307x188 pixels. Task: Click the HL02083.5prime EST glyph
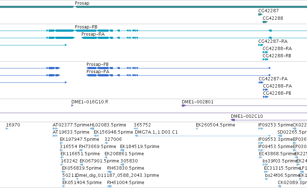point(92,129)
